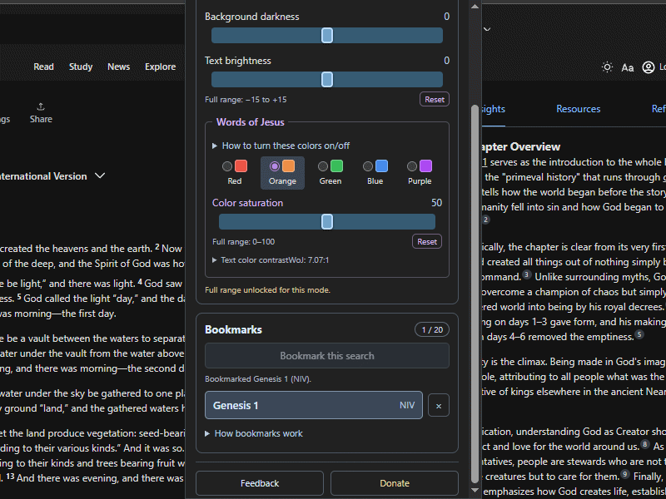Toggle the sun brightness theme icon

[608, 67]
